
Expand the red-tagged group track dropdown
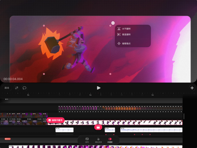[x=7, y=139]
